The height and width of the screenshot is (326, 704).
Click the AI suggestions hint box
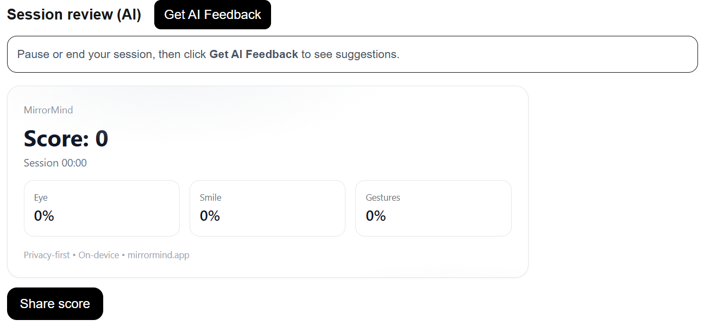click(352, 54)
